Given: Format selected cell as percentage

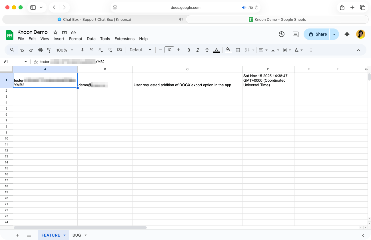Looking at the screenshot, I should (91, 50).
